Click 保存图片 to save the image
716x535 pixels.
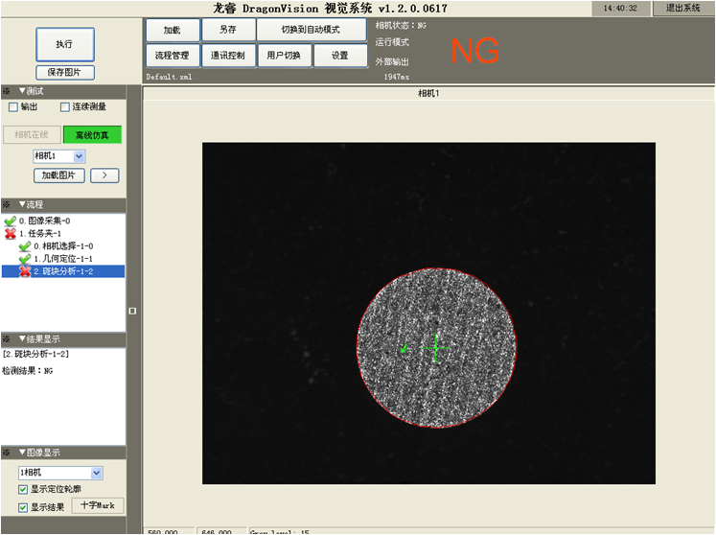click(65, 72)
